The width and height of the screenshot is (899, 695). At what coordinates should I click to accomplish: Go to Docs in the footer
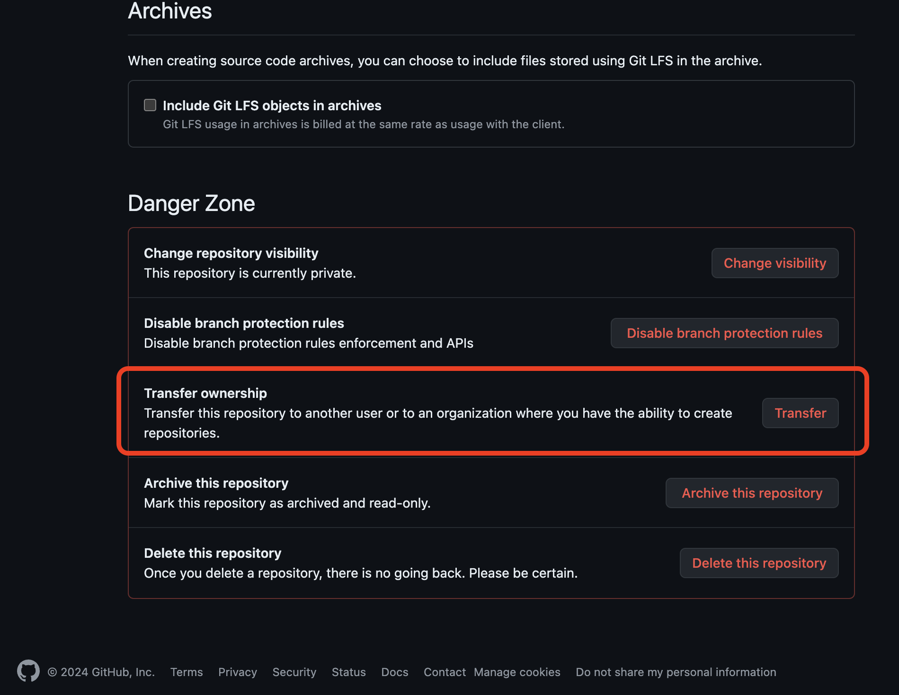(395, 672)
